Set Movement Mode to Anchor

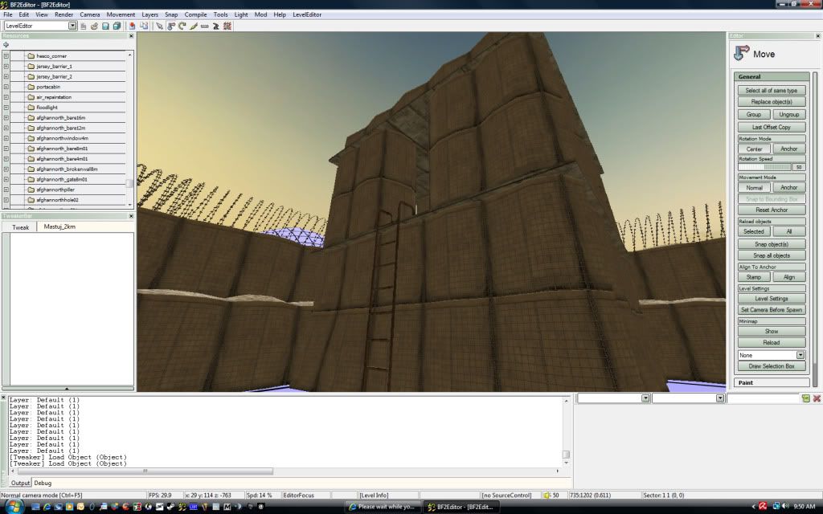tap(788, 188)
